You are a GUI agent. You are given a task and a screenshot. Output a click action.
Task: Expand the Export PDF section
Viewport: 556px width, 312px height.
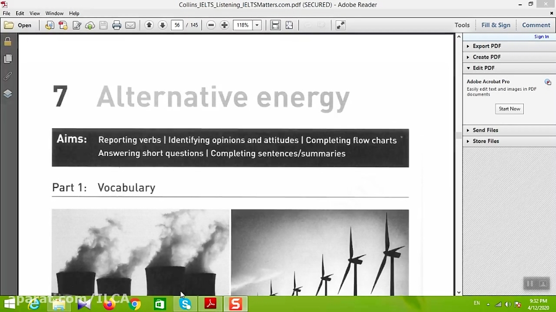click(x=486, y=46)
